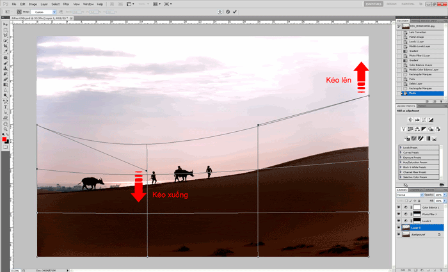Toggle visibility of the Background layer
Image resolution: width=448 pixels, height=272 pixels.
pyautogui.click(x=398, y=235)
